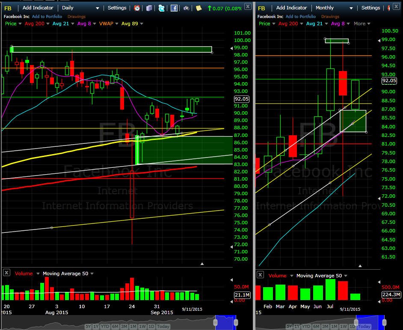Viewport: 403px width, 330px height.
Task: Click the FB ticker symbol in daily chart
Action: click(x=8, y=8)
